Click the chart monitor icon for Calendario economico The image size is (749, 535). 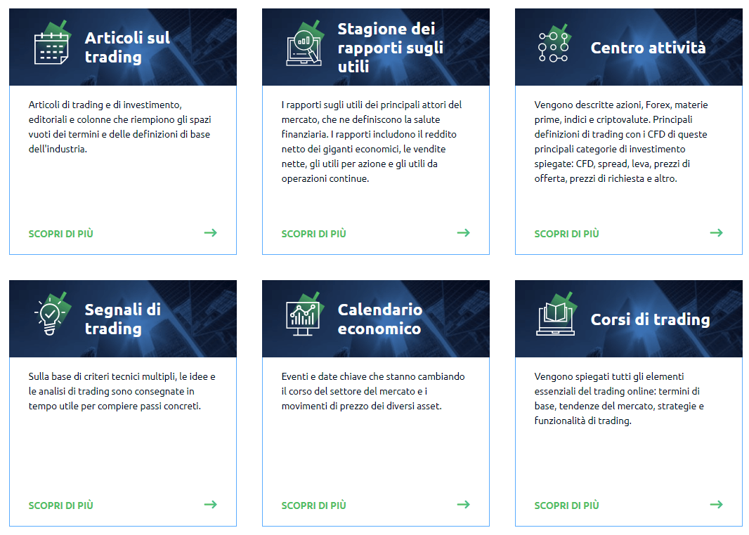305,315
